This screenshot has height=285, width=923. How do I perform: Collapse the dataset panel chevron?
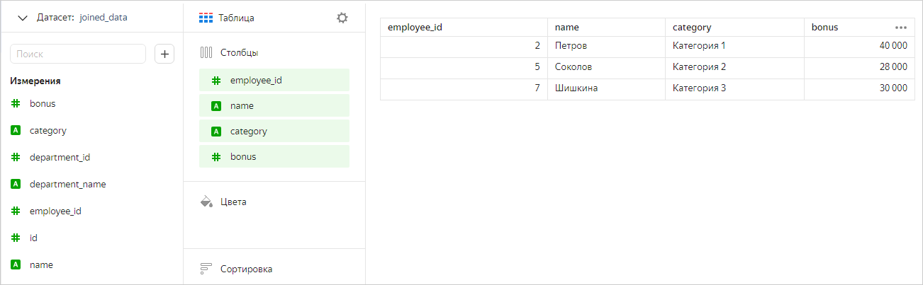[22, 18]
